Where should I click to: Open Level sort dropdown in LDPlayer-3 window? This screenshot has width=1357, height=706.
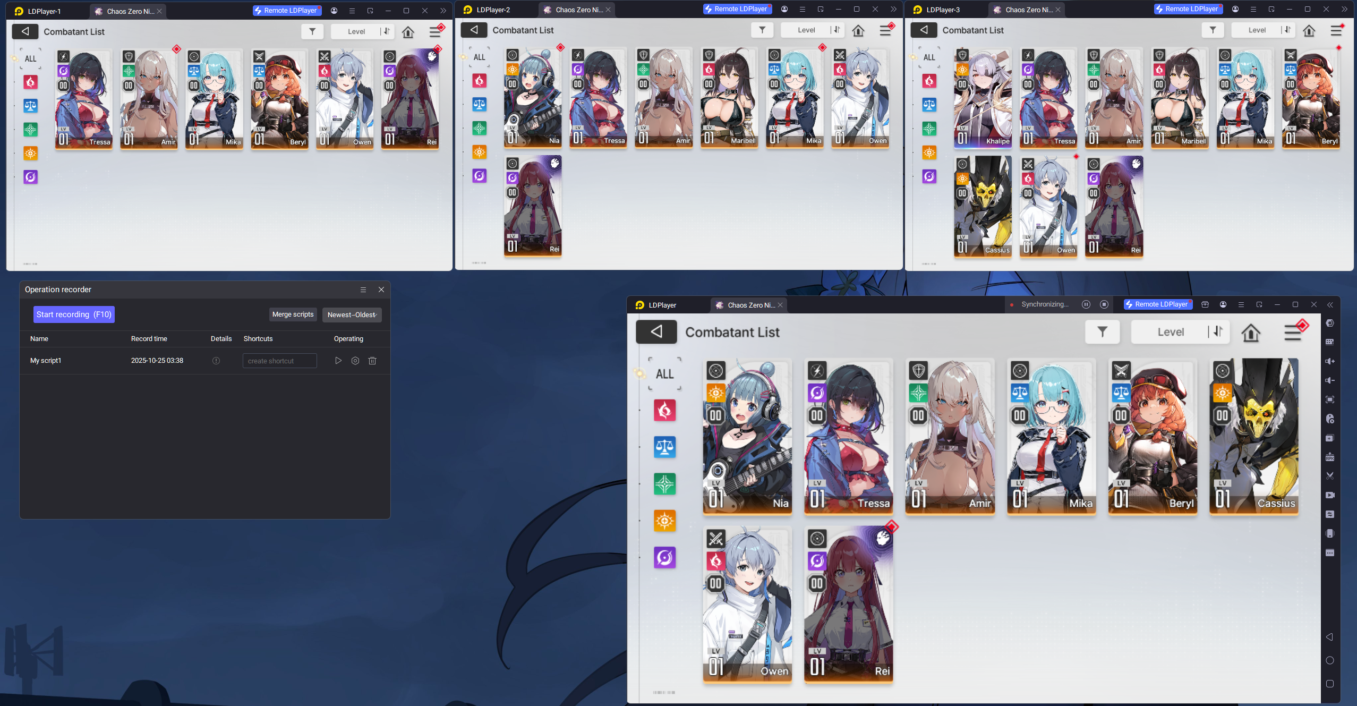click(x=1257, y=30)
